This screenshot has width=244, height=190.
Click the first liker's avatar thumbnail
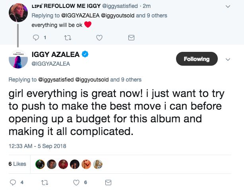pyautogui.click(x=40, y=164)
